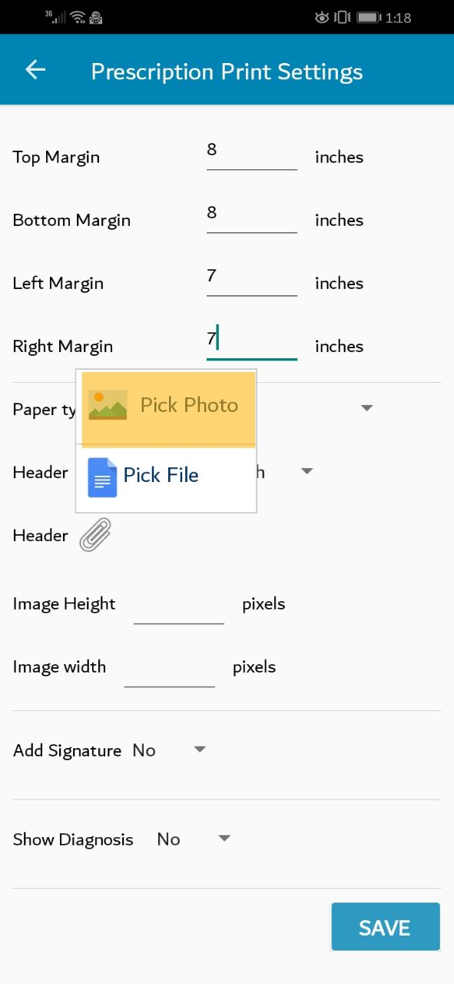454x984 pixels.
Task: Tap the Image width input field
Action: coord(169,668)
